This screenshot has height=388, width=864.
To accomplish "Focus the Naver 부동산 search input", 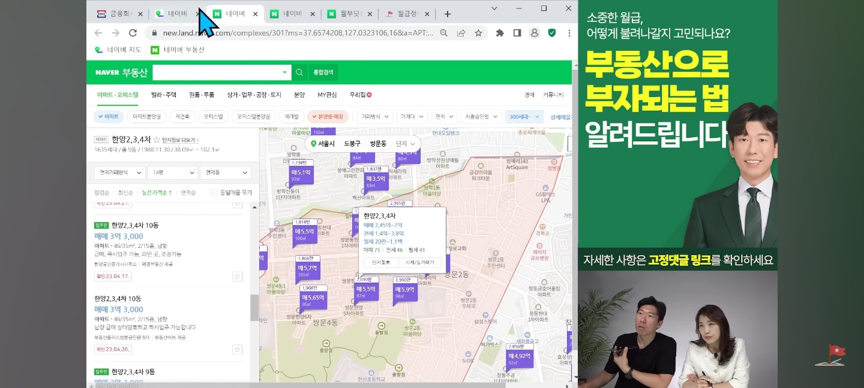I will (216, 72).
